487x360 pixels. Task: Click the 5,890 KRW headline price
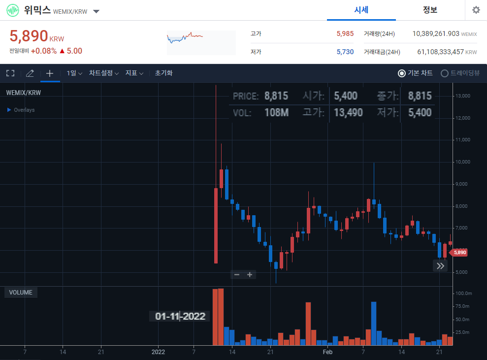point(36,36)
